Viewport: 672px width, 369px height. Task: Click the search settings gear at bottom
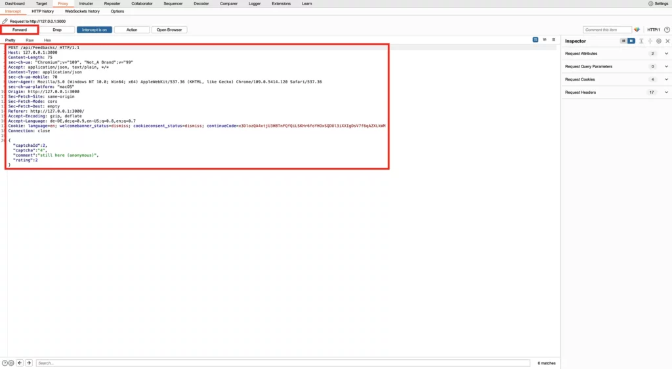point(11,362)
